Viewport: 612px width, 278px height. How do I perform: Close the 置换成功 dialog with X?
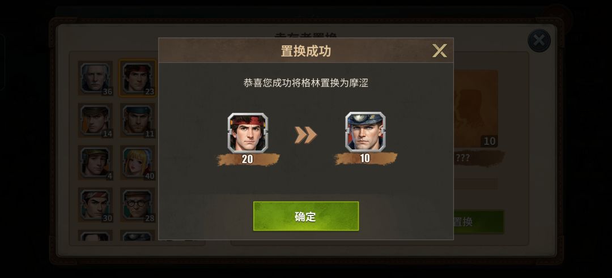click(x=440, y=51)
